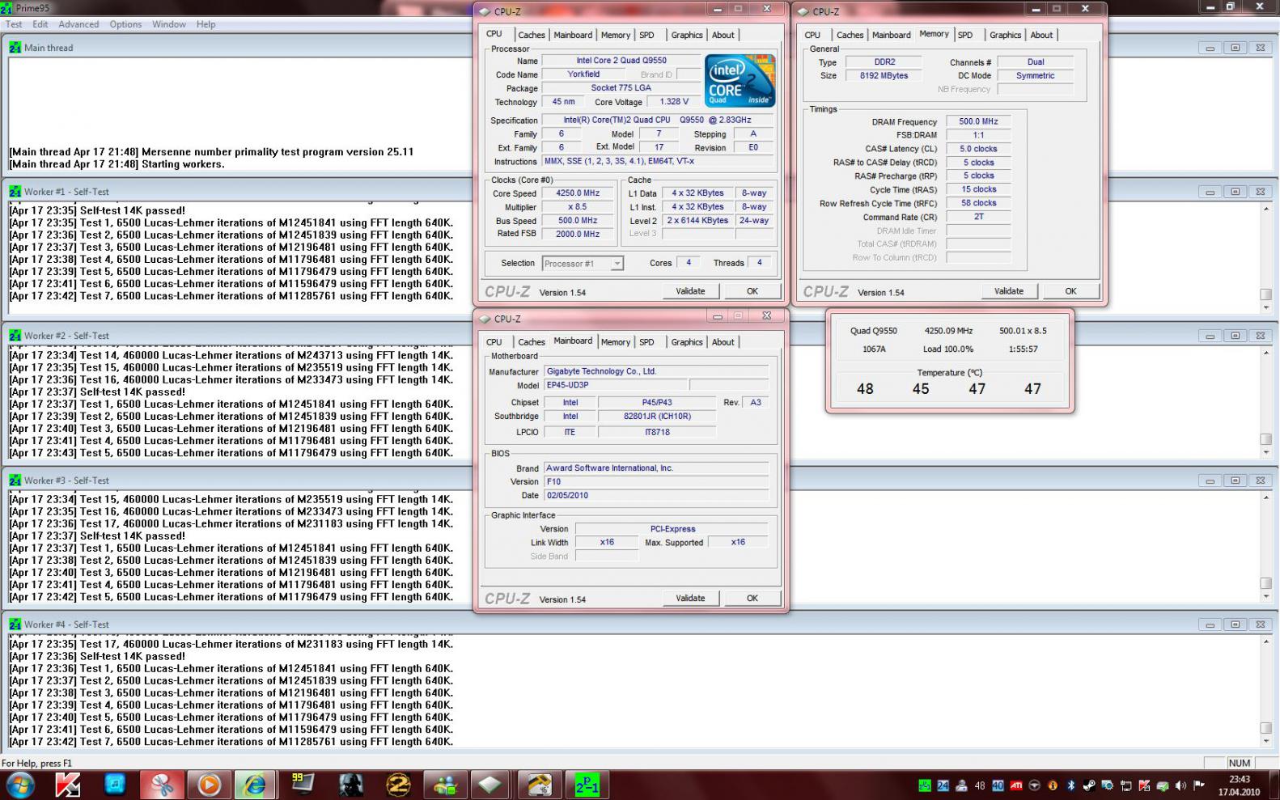Screen dimensions: 1280x800
Task: Open the Bluetooth tray icon
Action: 1070,785
